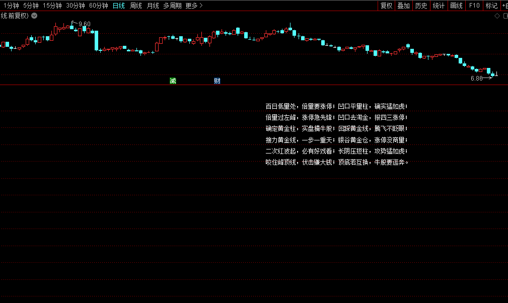Screen dimensions: 508x303
Task: Click the 6.86 low price label
Action: (476, 79)
